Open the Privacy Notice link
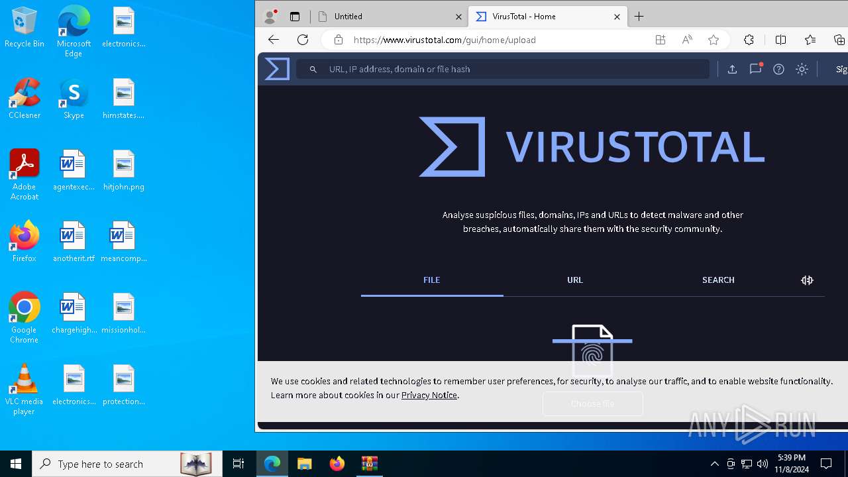The height and width of the screenshot is (477, 848). click(x=429, y=395)
